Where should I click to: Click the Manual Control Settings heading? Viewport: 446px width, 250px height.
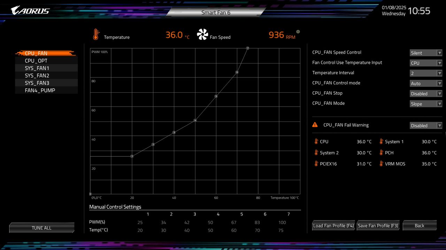pos(115,207)
